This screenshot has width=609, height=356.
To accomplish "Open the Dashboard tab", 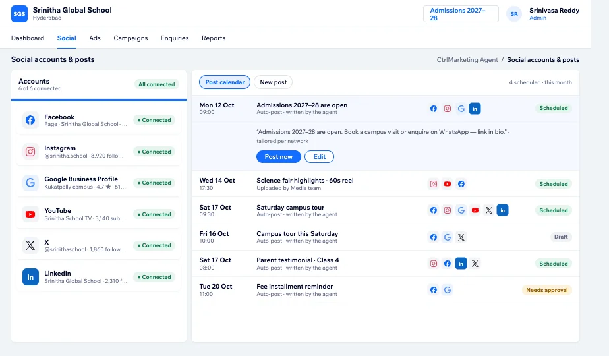I will pyautogui.click(x=28, y=38).
